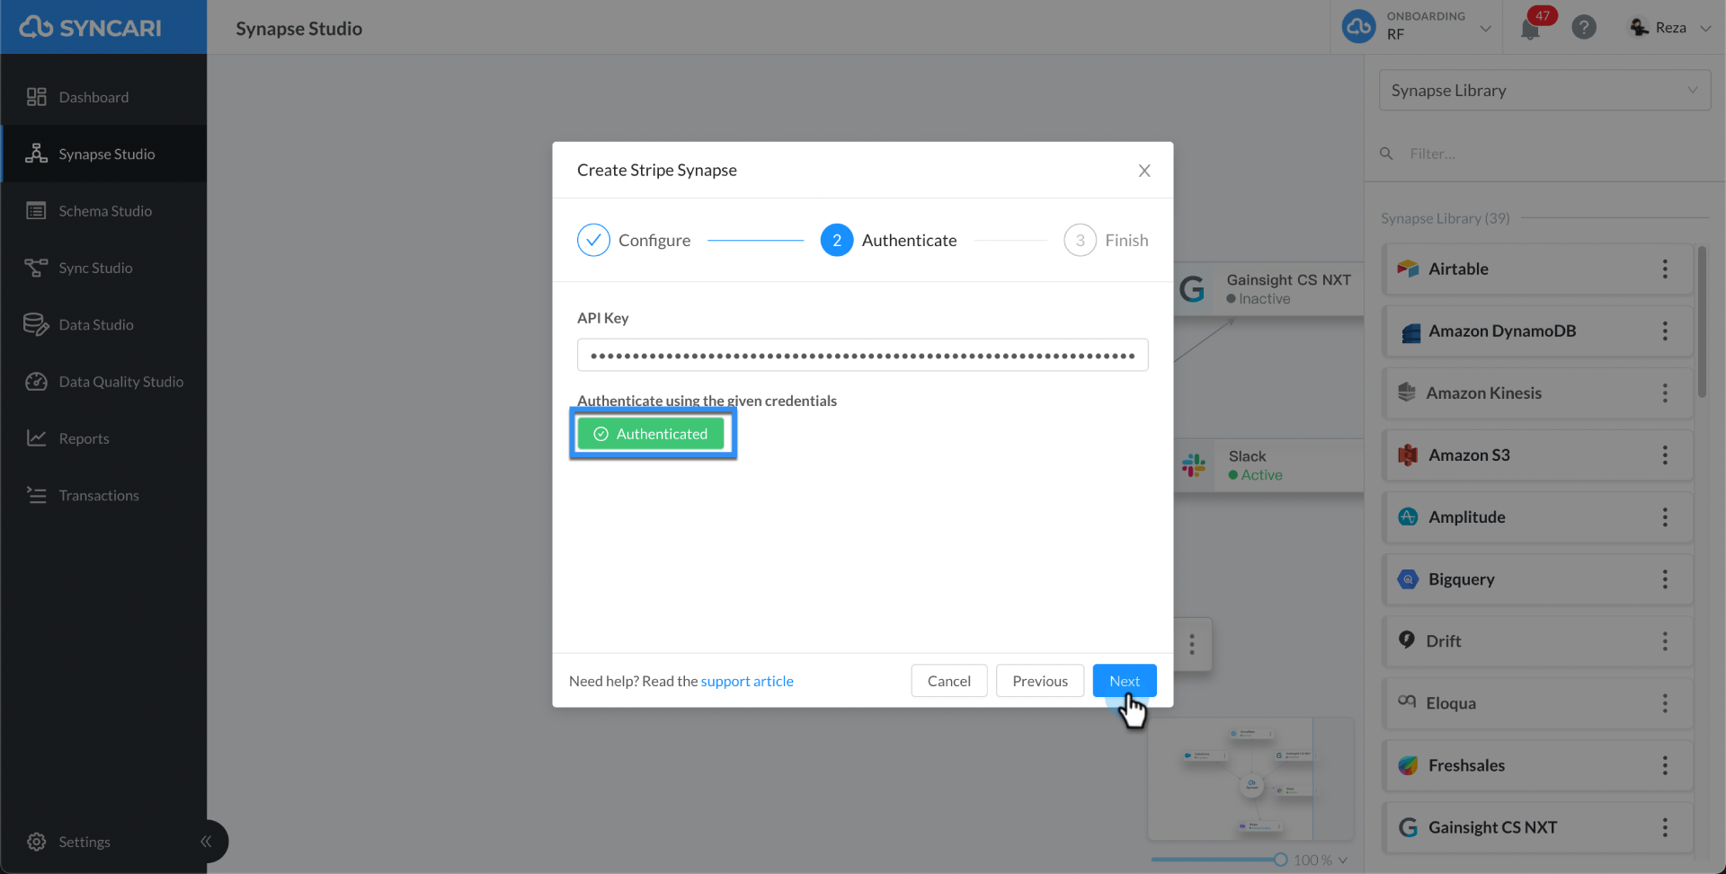Click the Syncari logo
Viewport: 1726px width, 874px height.
(x=90, y=28)
